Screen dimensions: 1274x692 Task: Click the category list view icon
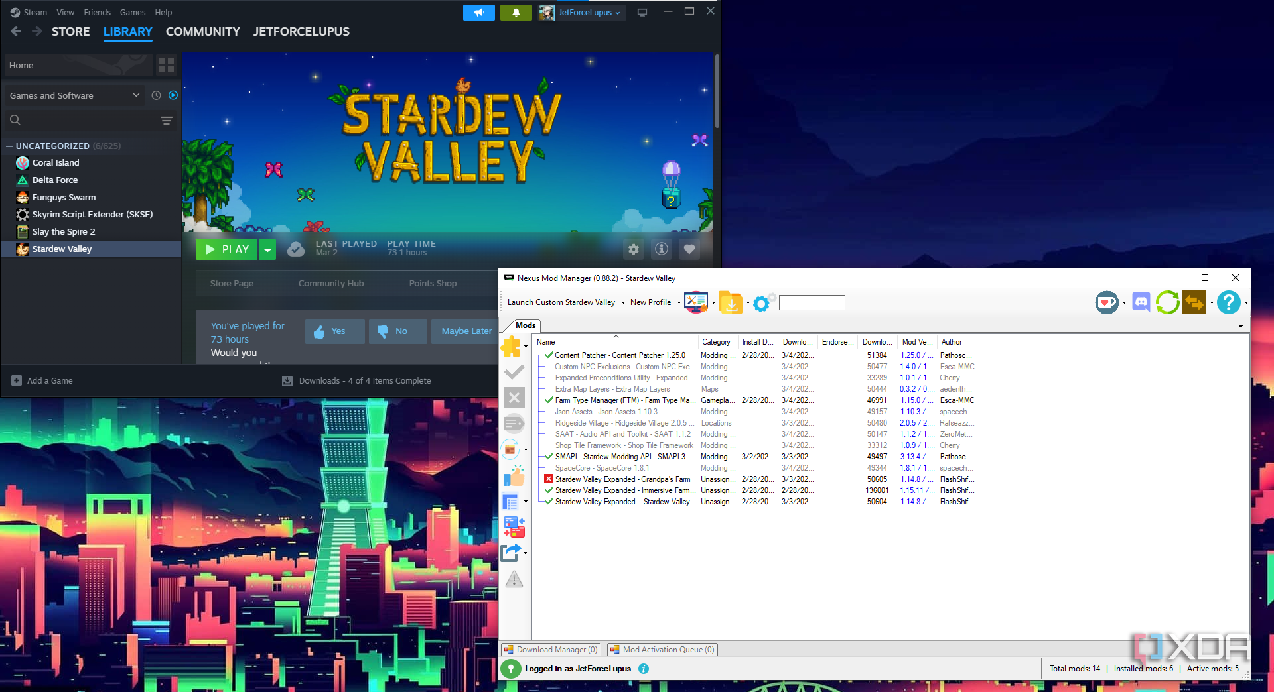pos(510,502)
